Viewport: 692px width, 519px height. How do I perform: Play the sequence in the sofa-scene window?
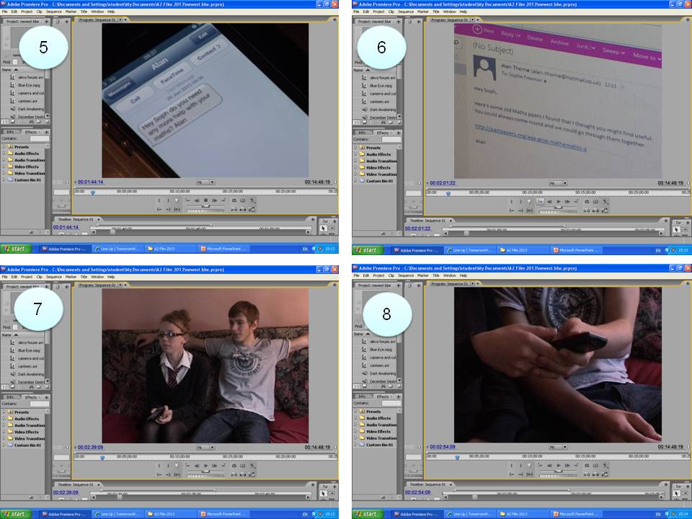205,466
